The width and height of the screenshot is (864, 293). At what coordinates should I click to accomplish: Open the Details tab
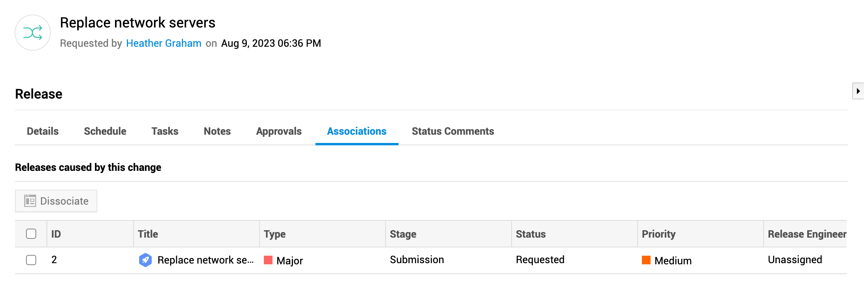[x=43, y=131]
